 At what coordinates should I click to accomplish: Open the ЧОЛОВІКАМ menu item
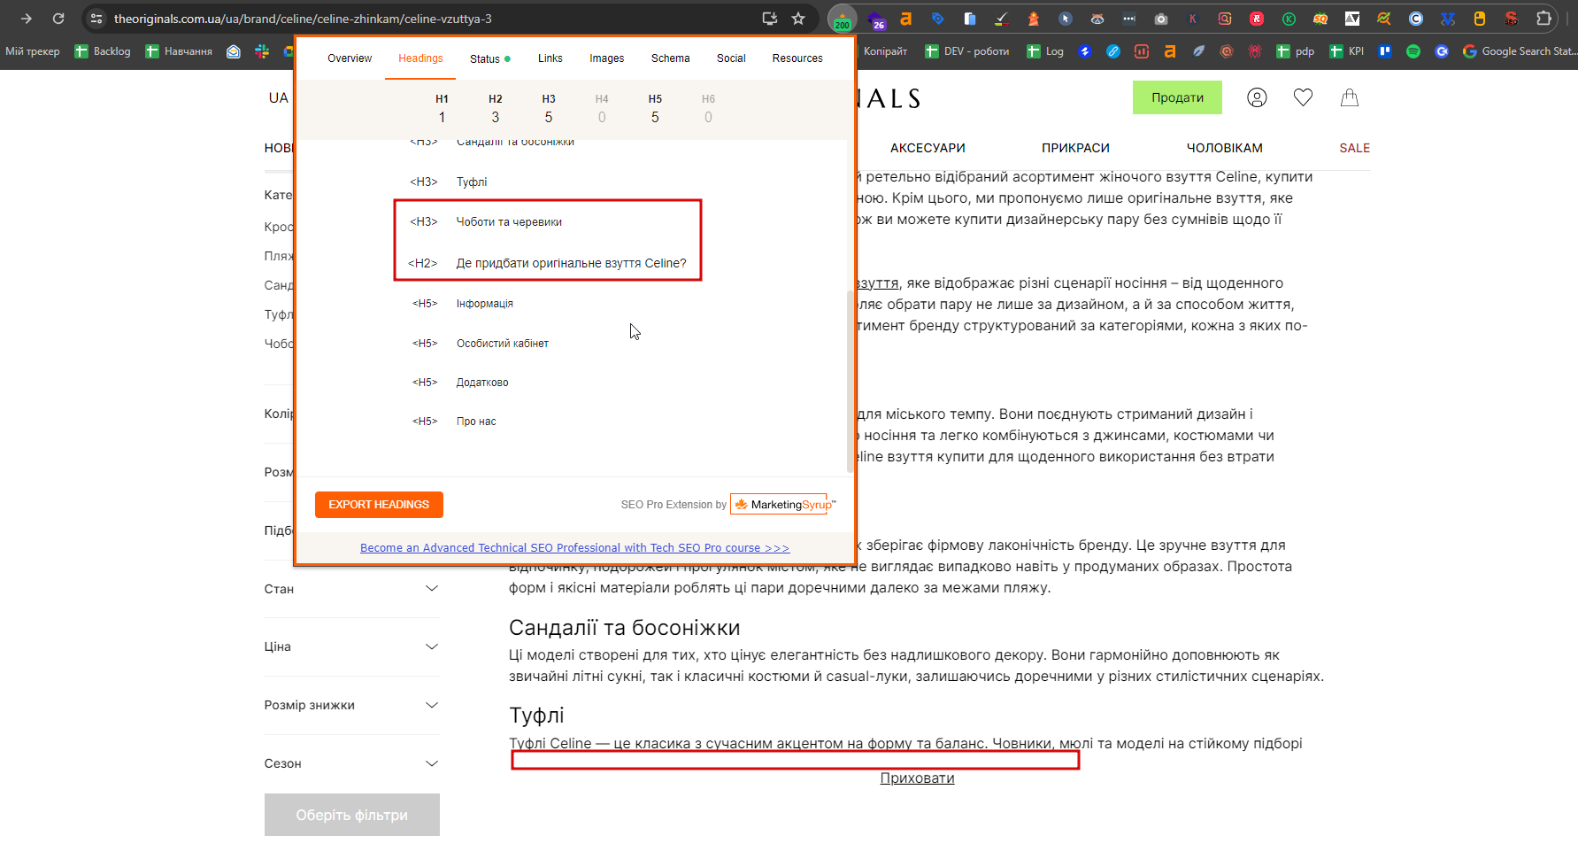coord(1224,148)
